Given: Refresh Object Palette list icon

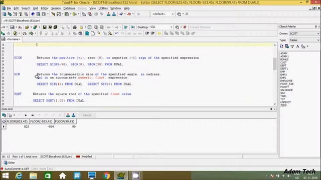Looking at the screenshot, I should click(281, 46).
